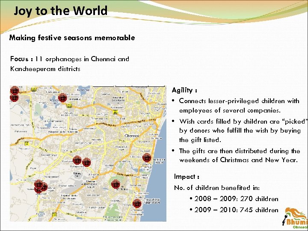This screenshot has height=231, width=308.
Task: Click the "Chennai" city label on map
Action: (x=132, y=136)
